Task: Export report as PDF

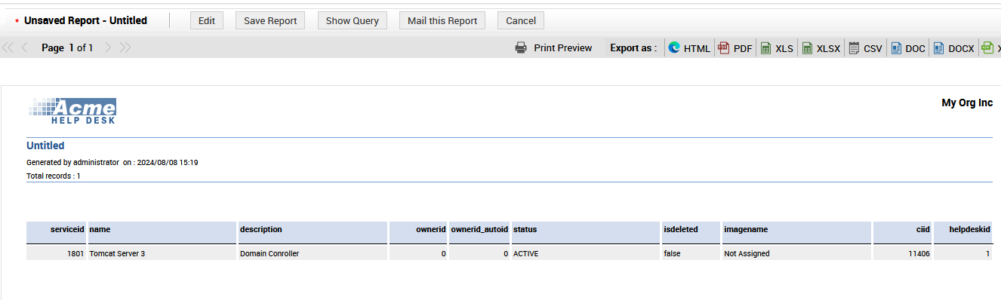Action: pyautogui.click(x=735, y=47)
